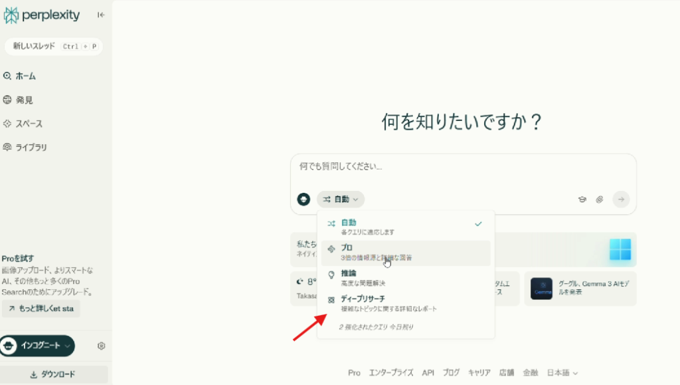Click the 推論 lightbulb icon
Viewport: 680px width, 385px height.
tap(331, 275)
